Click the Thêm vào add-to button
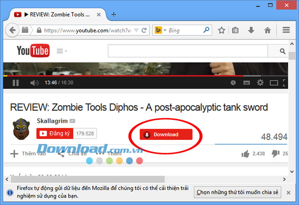Screen dimensions: 299x205 28,154
